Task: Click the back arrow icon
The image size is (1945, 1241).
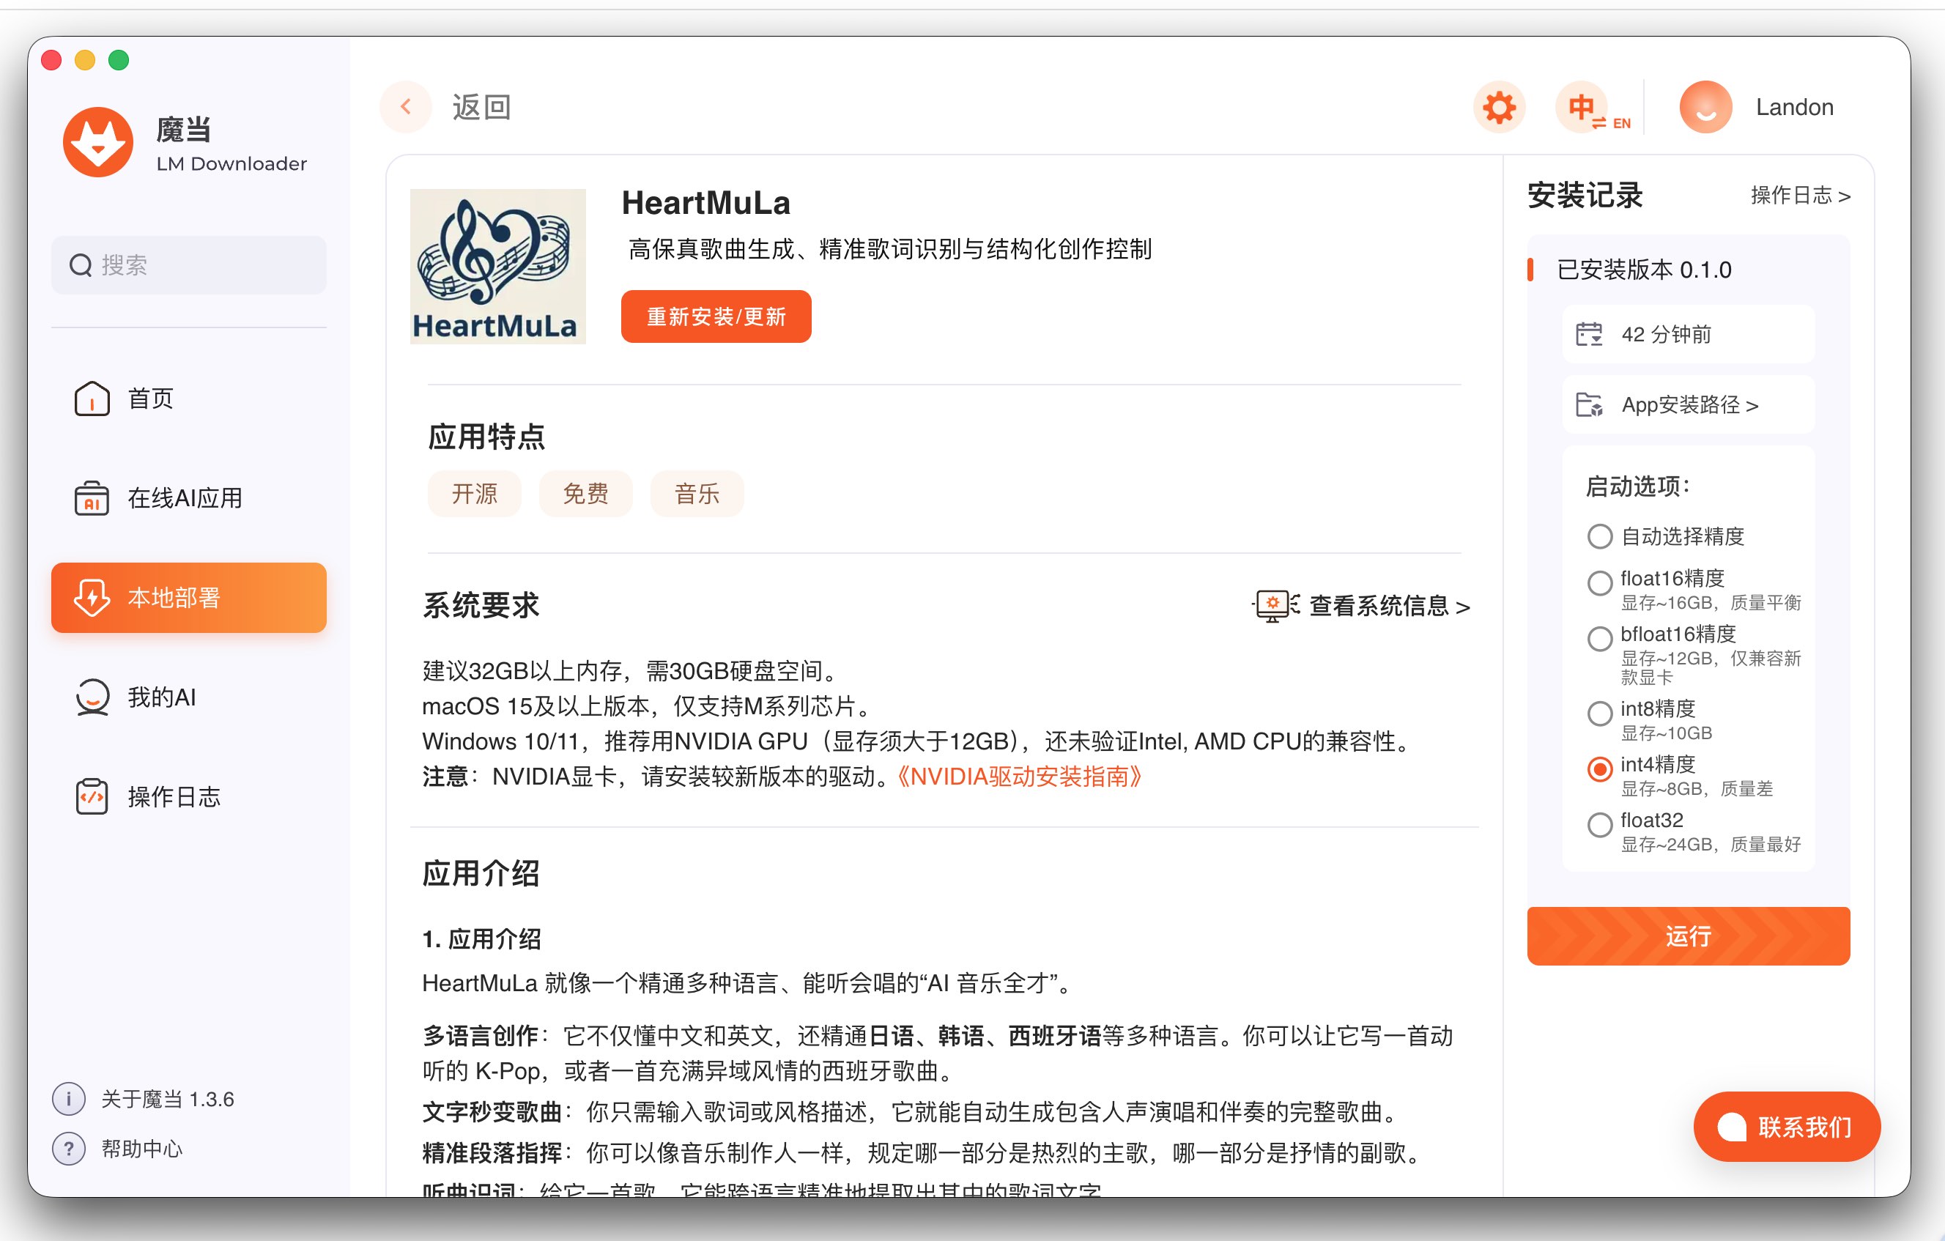Action: pos(407,107)
